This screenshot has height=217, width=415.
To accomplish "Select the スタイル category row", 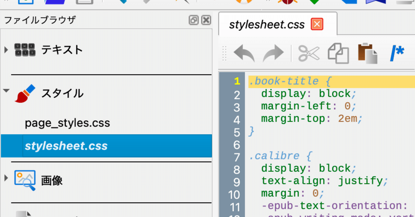I will (x=106, y=93).
